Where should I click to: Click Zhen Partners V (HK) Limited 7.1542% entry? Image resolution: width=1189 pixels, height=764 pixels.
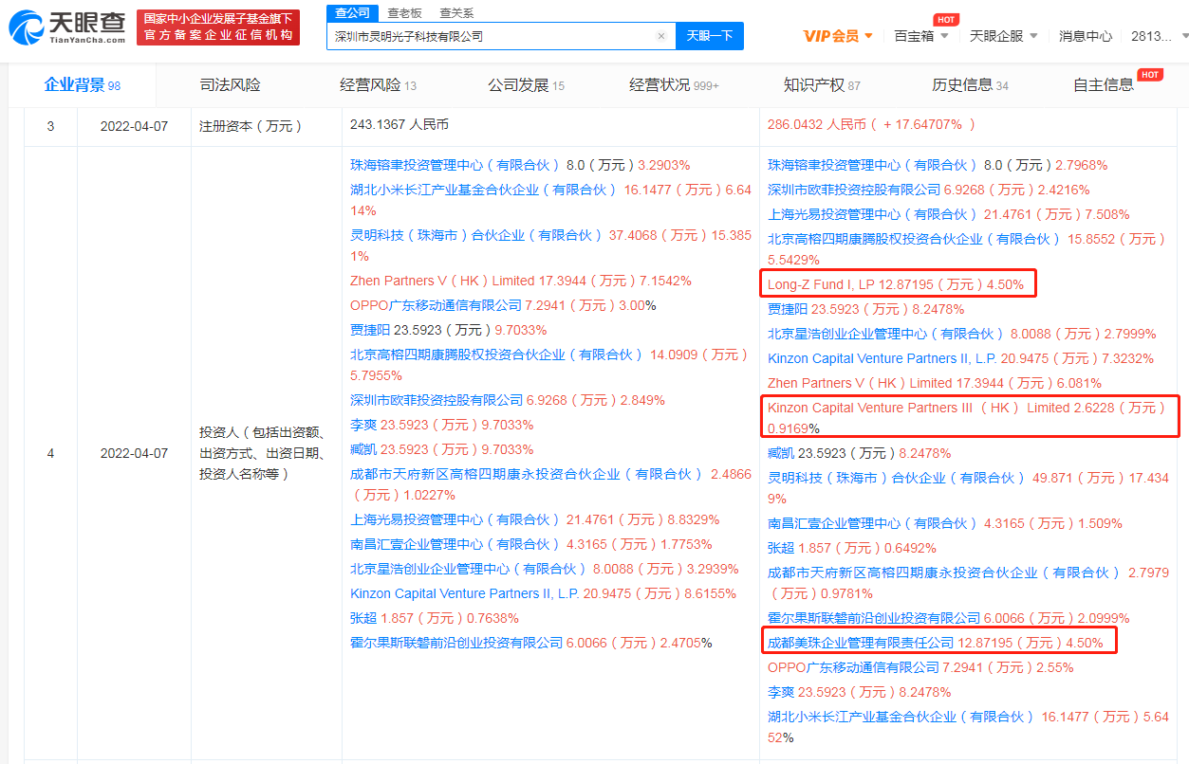[520, 281]
